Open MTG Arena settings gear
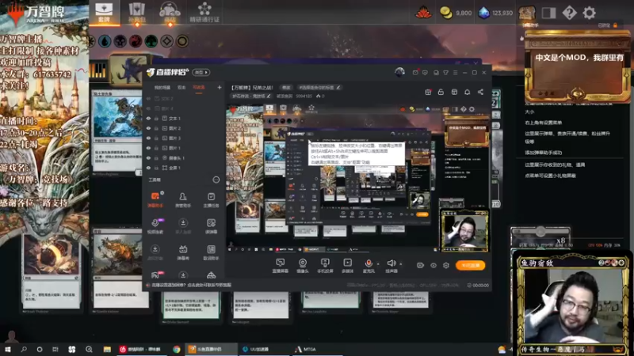 (x=589, y=13)
